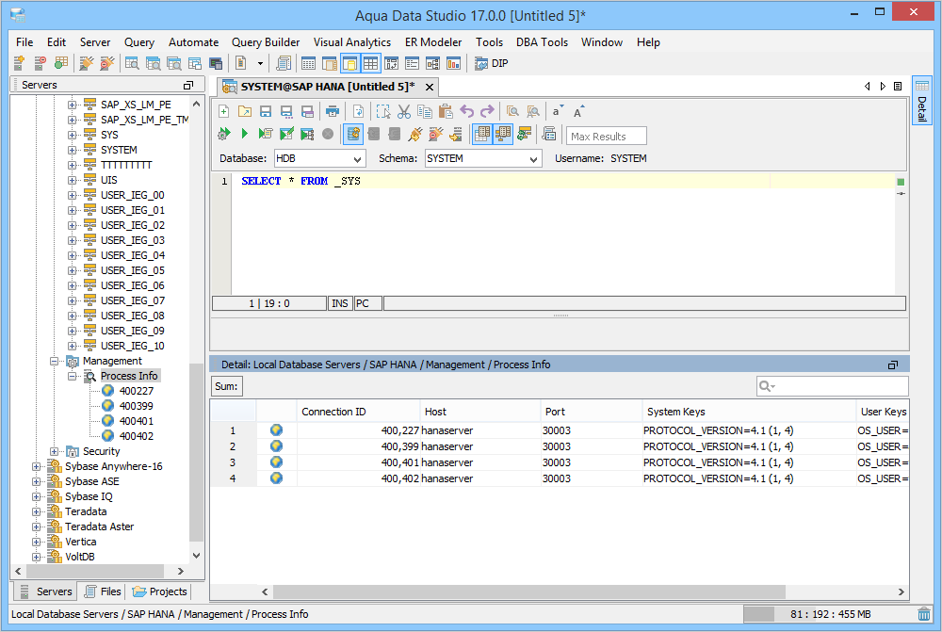The width and height of the screenshot is (942, 632).
Task: Toggle the grid results view button
Action: (x=482, y=135)
